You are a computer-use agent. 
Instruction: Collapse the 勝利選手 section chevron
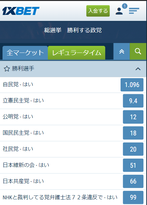click(138, 69)
